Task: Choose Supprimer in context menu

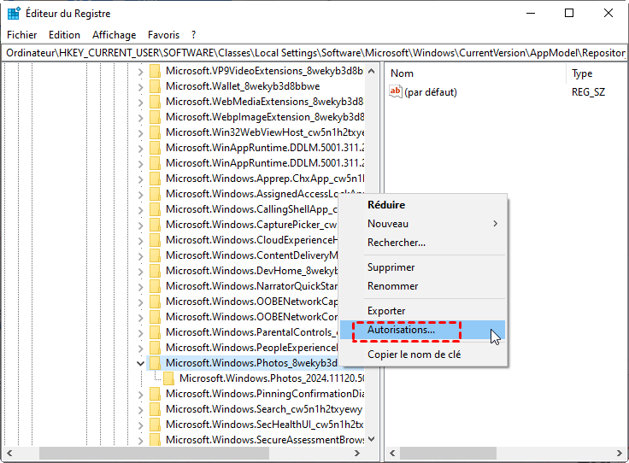Action: [422, 267]
